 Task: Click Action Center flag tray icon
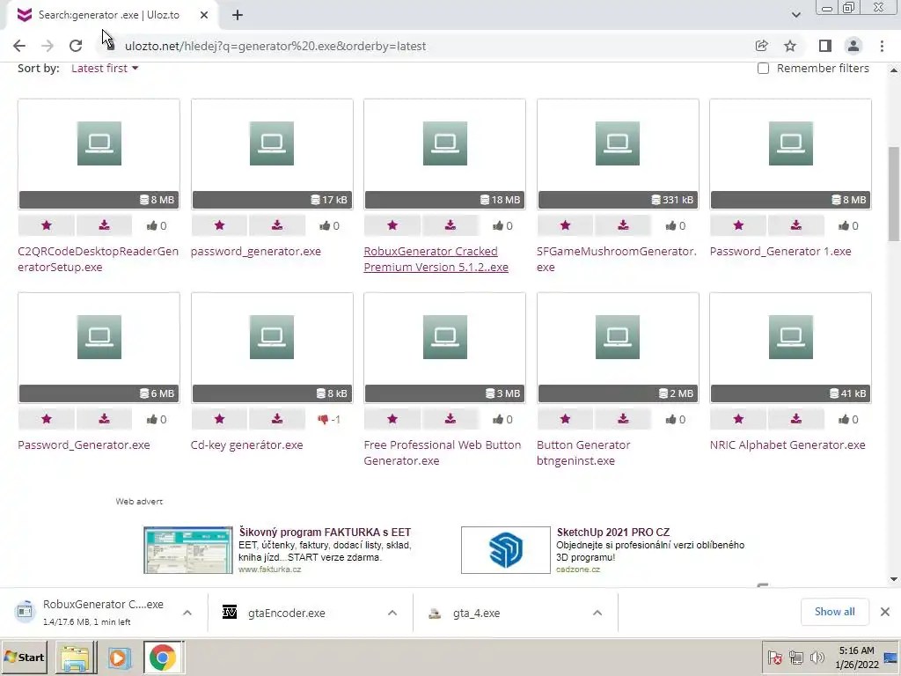click(x=774, y=657)
